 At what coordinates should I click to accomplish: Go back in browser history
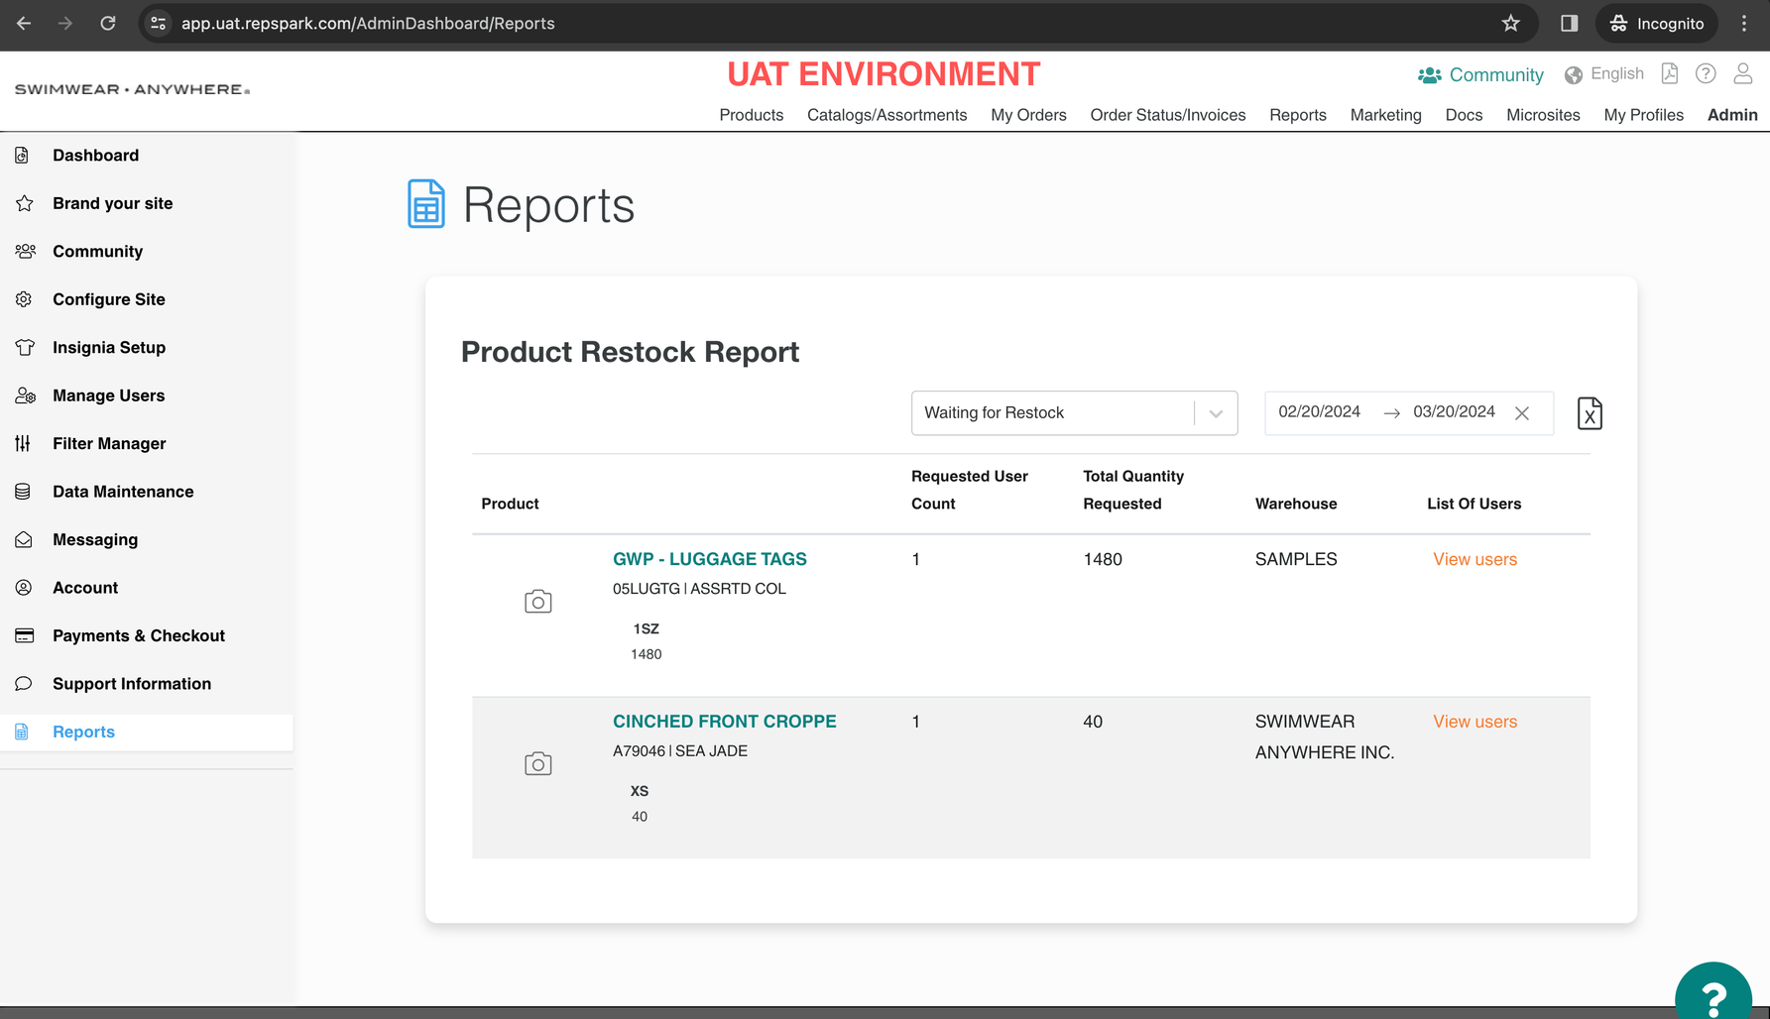click(x=24, y=23)
